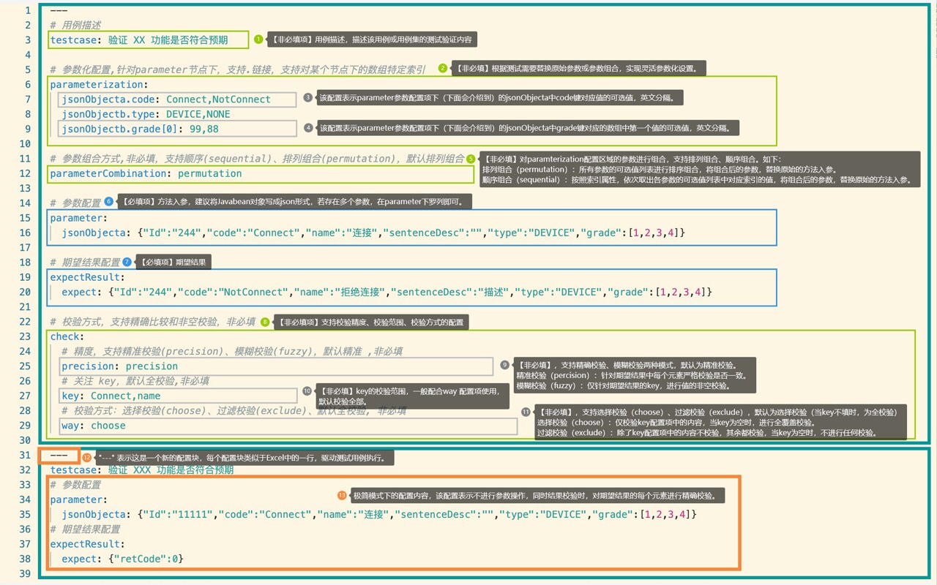Click the orange-boxed --- separator on line 31
Viewport: 937px width, 585px height.
point(59,455)
